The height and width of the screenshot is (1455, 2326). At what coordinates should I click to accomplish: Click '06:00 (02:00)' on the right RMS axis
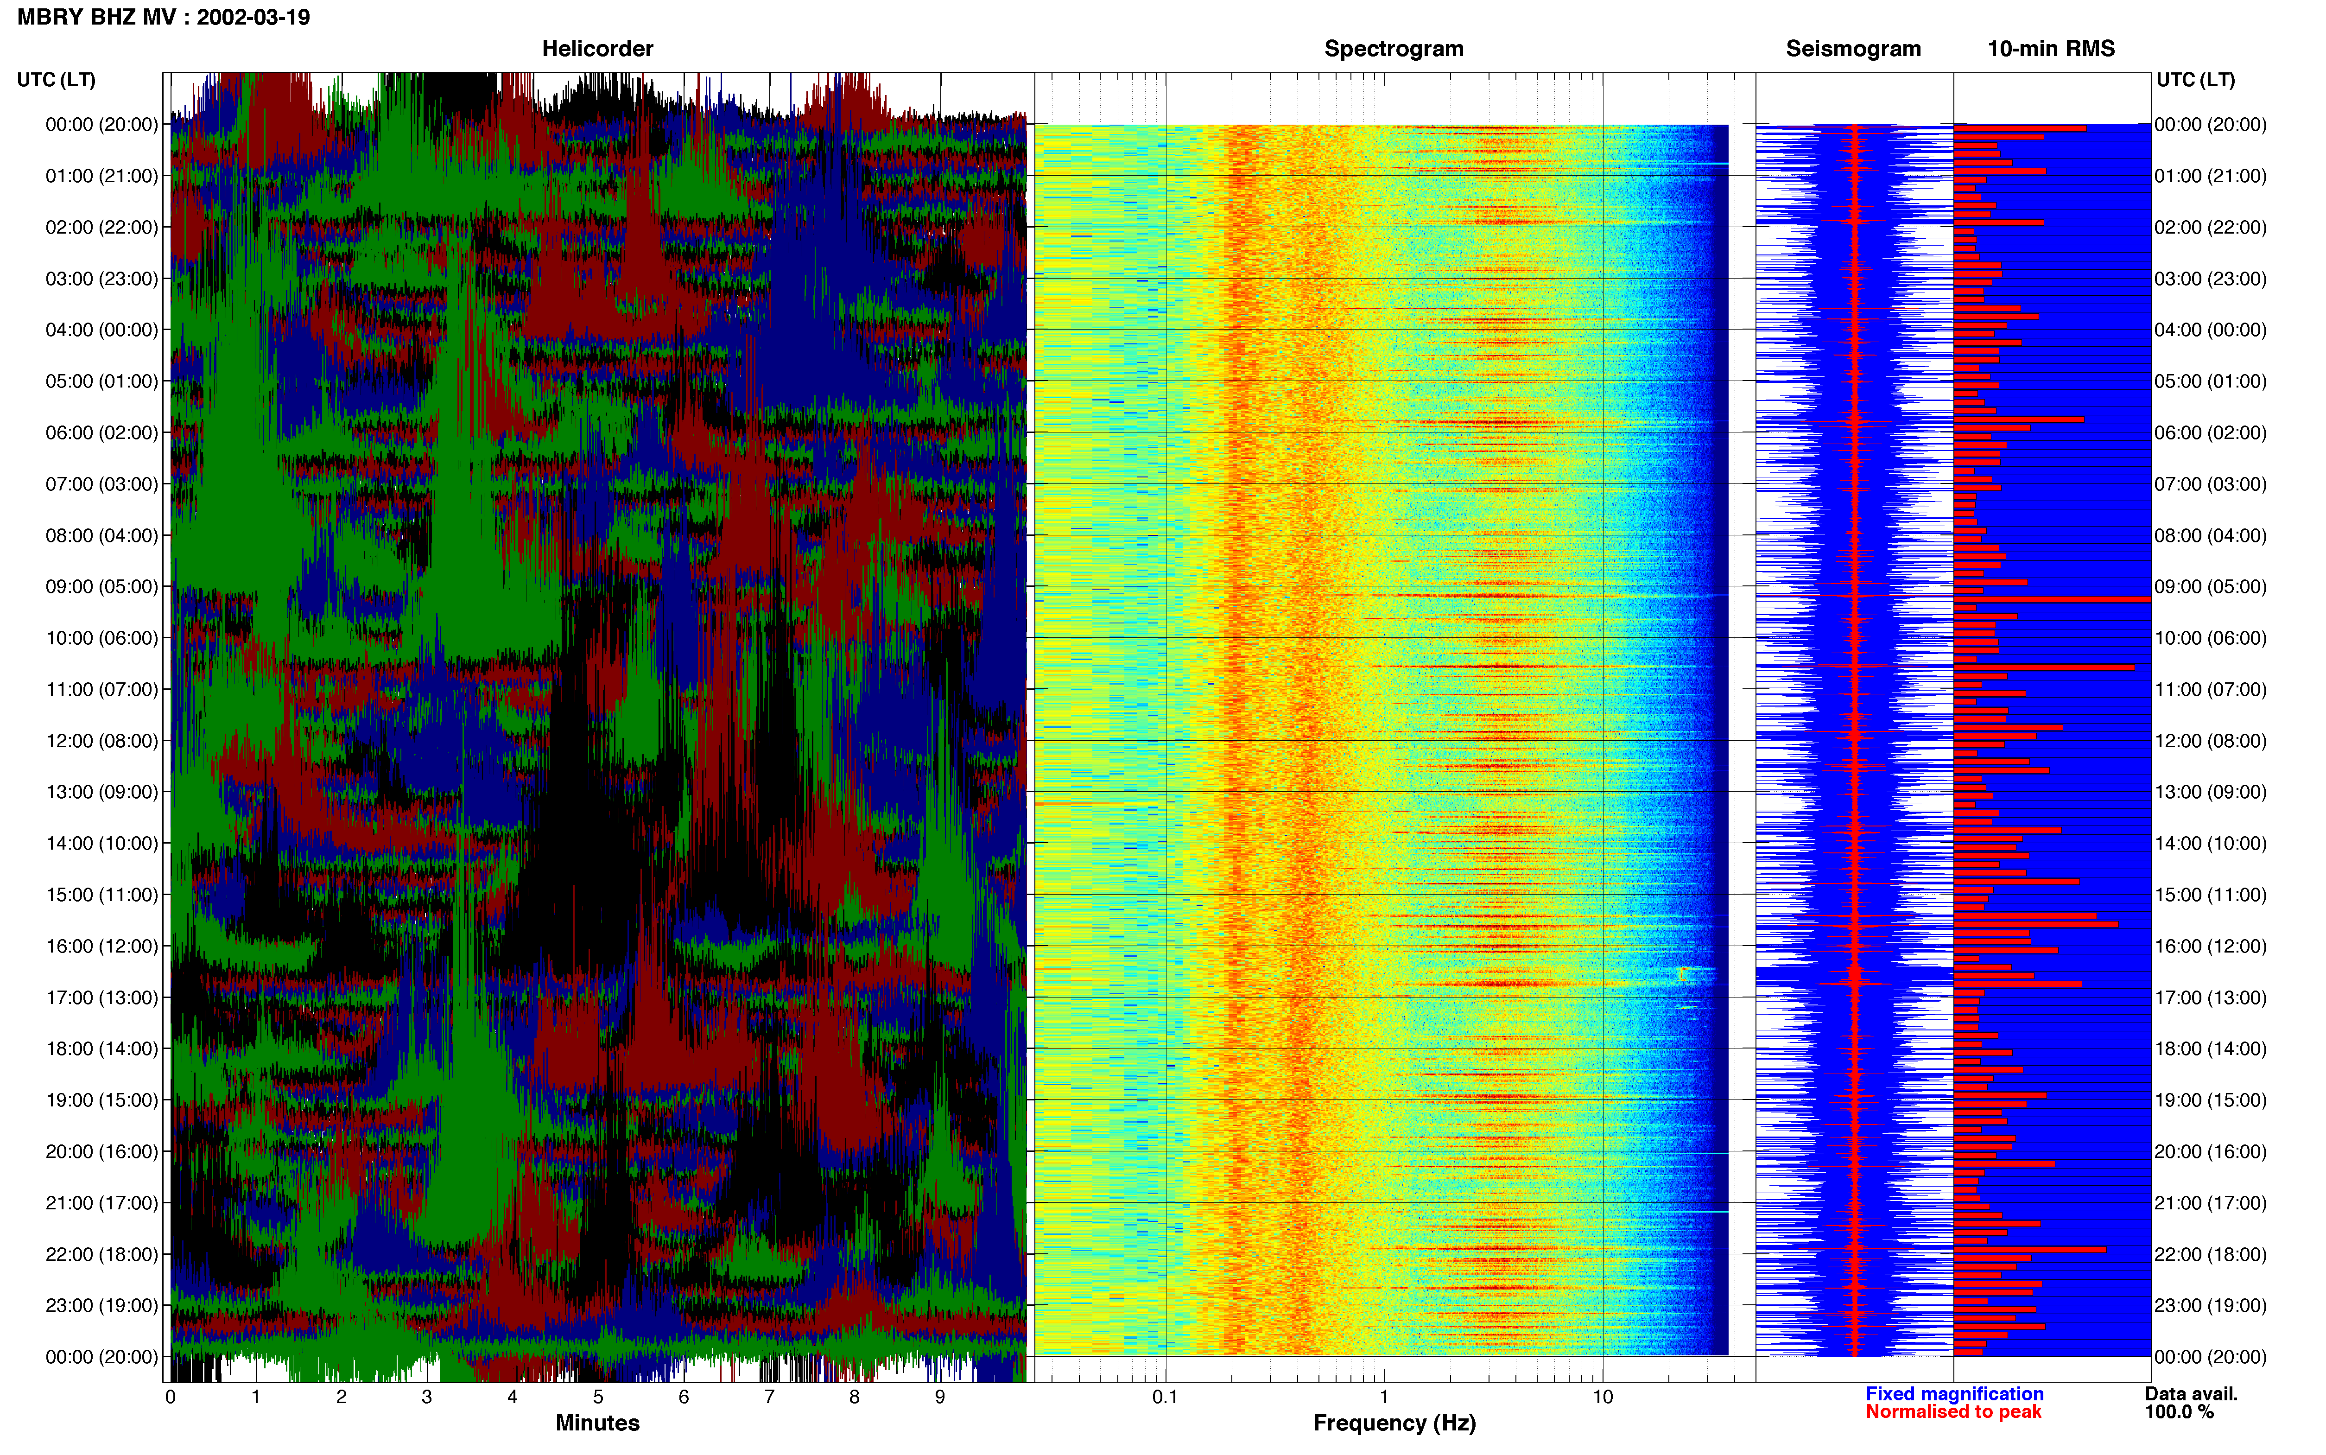point(2211,433)
